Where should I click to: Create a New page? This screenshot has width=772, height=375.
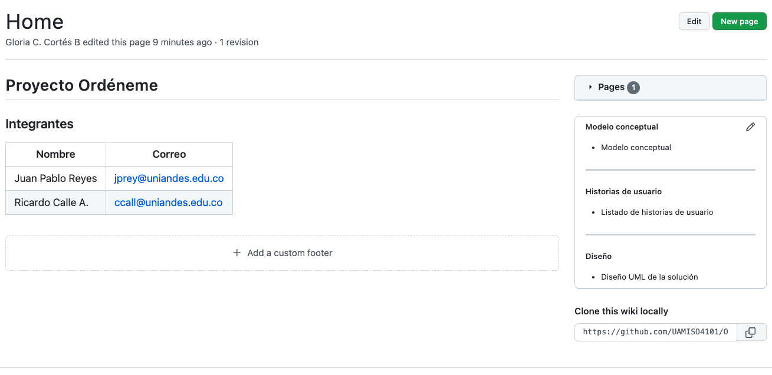click(740, 21)
